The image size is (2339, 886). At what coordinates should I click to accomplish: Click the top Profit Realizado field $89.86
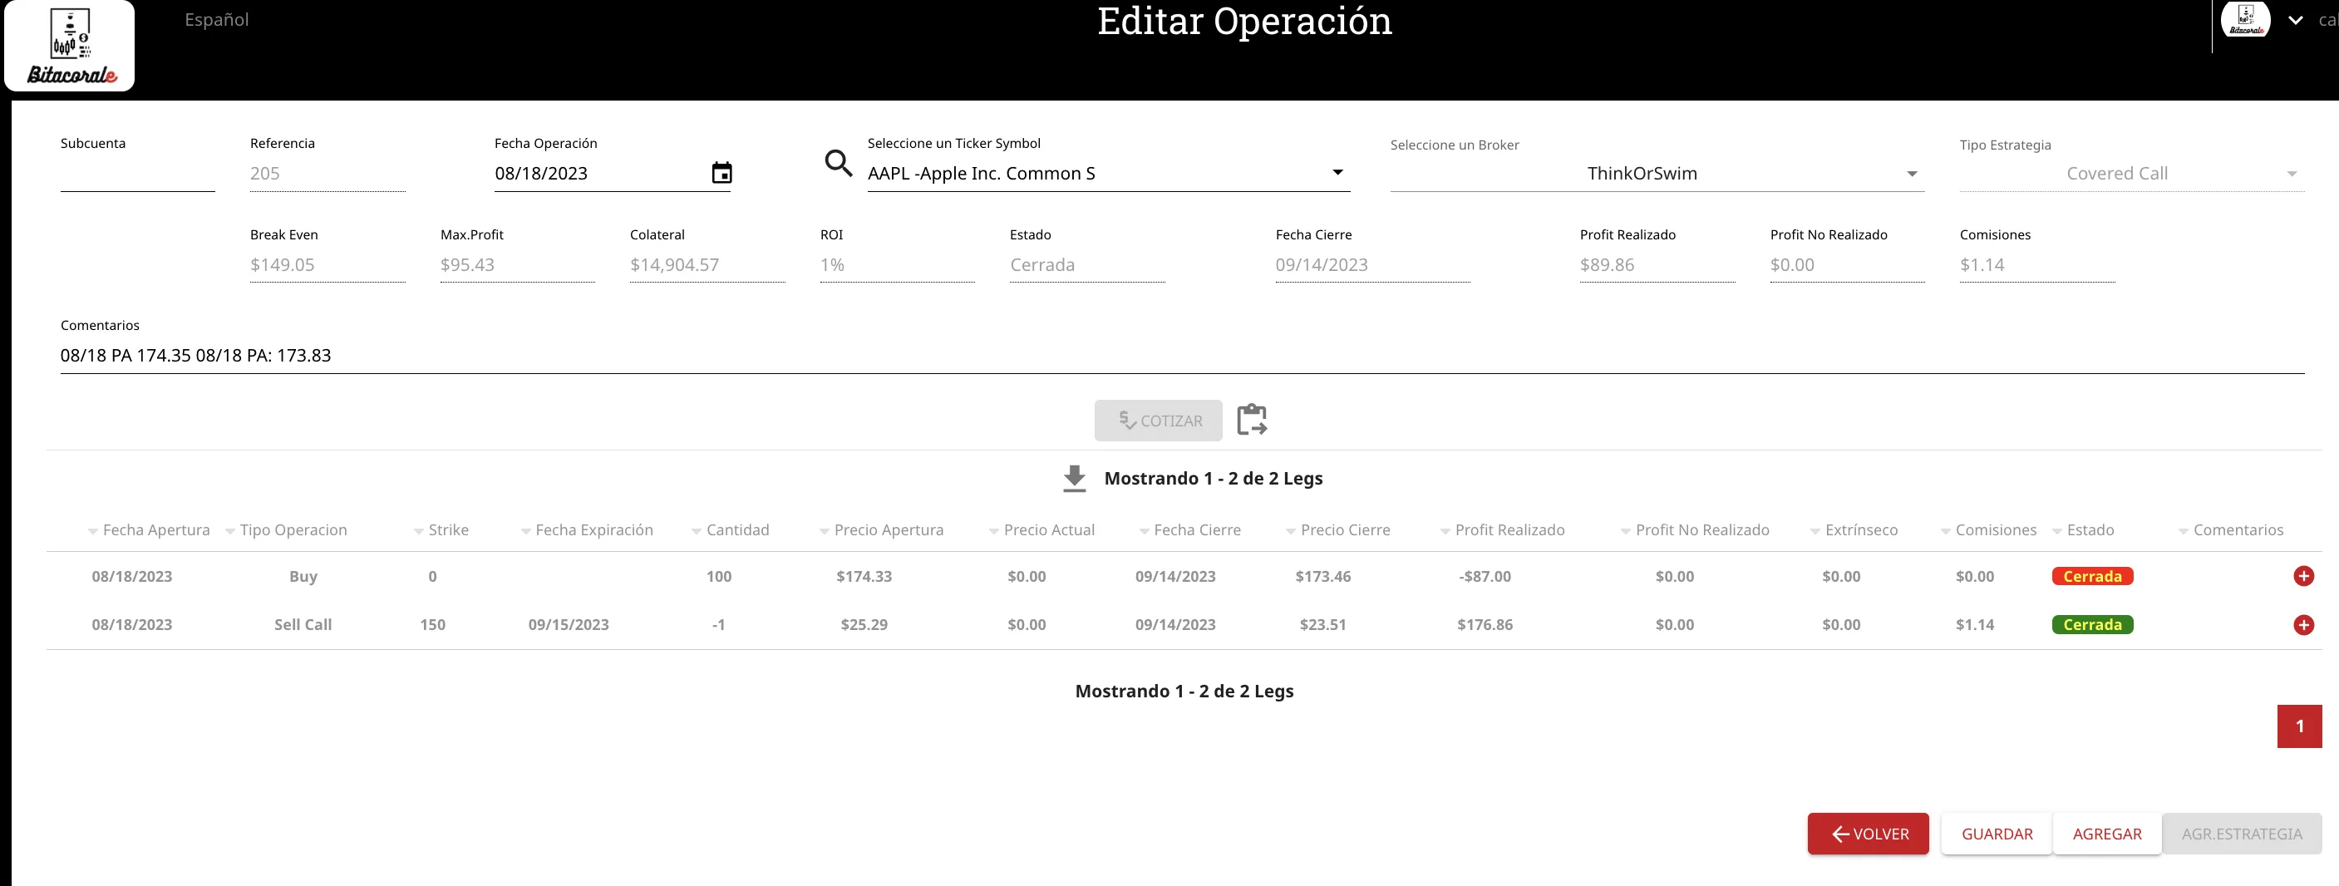coord(1657,265)
